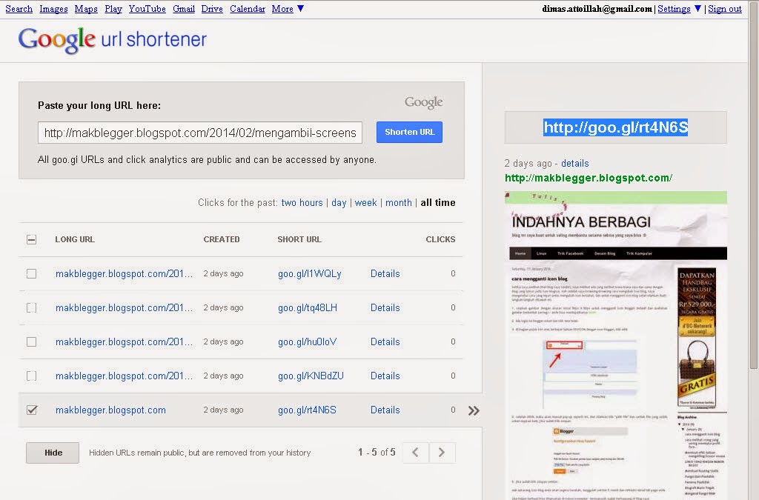The width and height of the screenshot is (759, 500).
Task: Open short URL goo.gl/hu0IoV
Action: point(308,342)
